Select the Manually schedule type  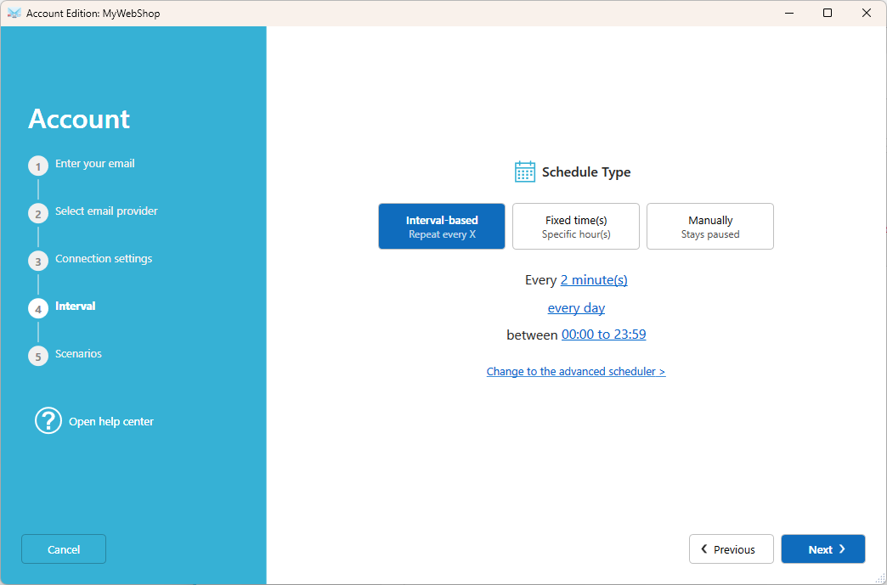710,226
